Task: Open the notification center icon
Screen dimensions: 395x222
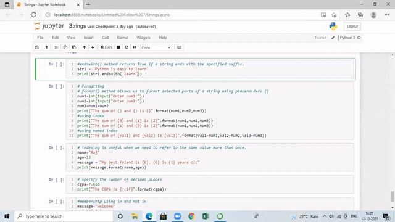Action: pos(386,216)
